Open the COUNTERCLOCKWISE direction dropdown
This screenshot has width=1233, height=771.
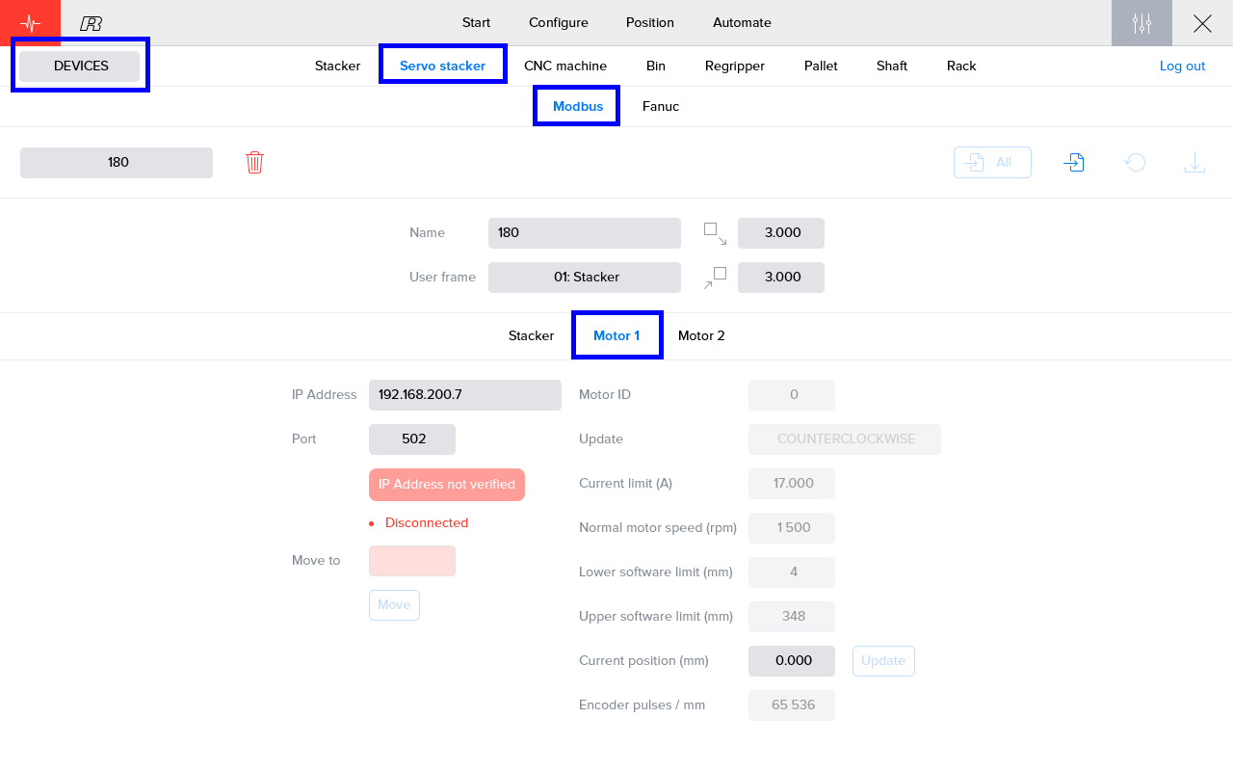tap(845, 439)
